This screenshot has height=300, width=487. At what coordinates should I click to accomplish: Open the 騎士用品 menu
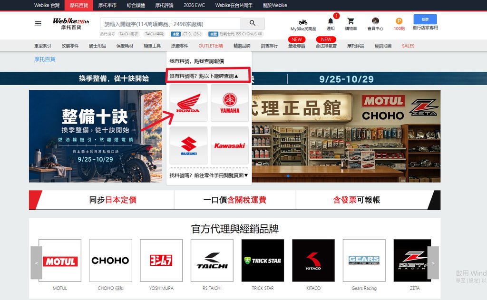[x=97, y=46]
